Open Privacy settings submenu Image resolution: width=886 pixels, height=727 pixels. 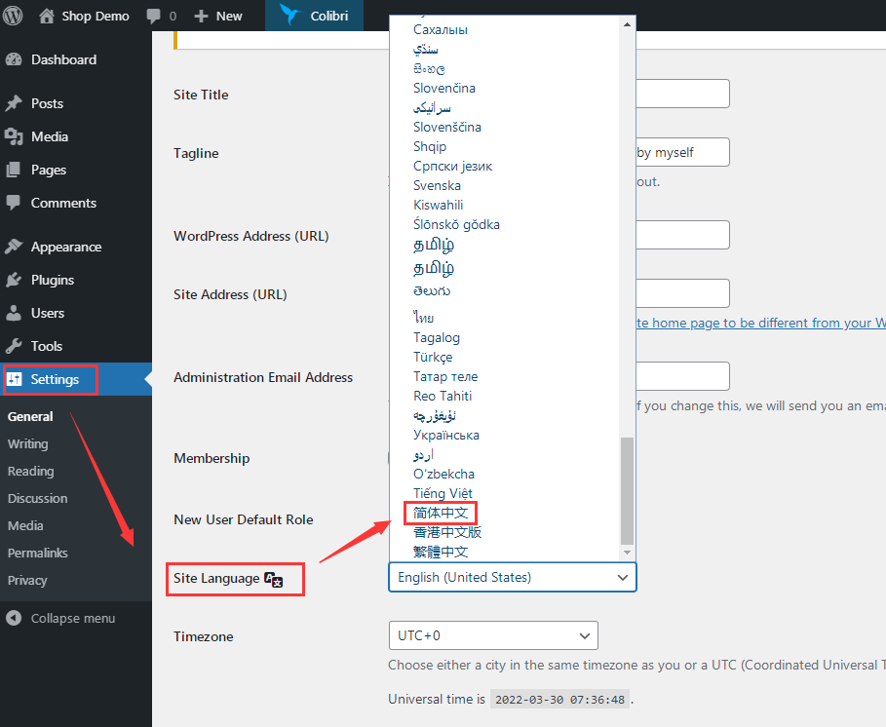27,580
